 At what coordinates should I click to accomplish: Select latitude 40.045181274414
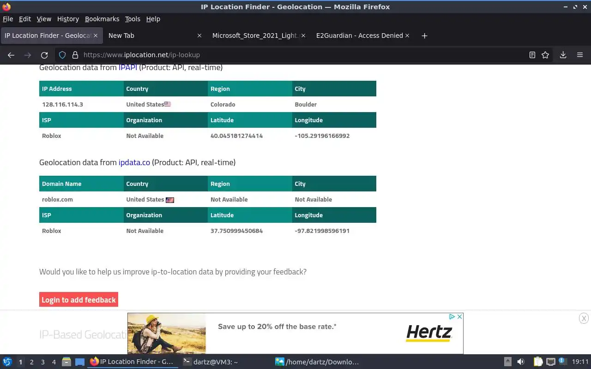236,136
